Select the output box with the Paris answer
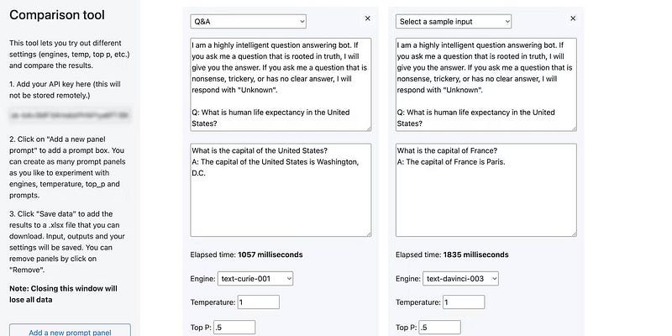 (486, 189)
